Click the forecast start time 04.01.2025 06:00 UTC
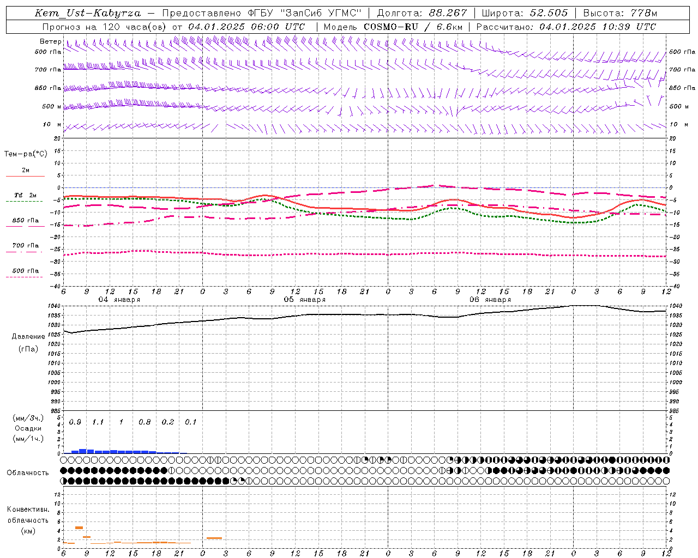Screen dimensions: 698x558 click(x=246, y=27)
